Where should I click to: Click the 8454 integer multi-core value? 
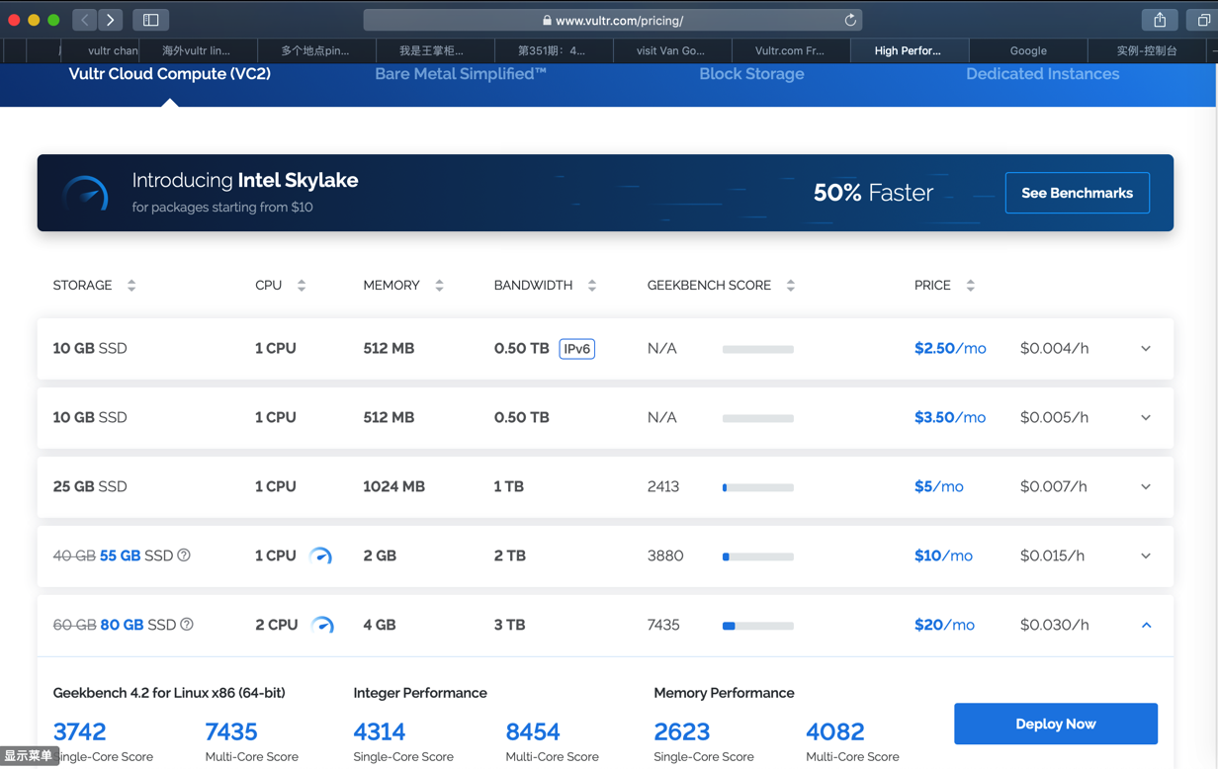pos(533,731)
